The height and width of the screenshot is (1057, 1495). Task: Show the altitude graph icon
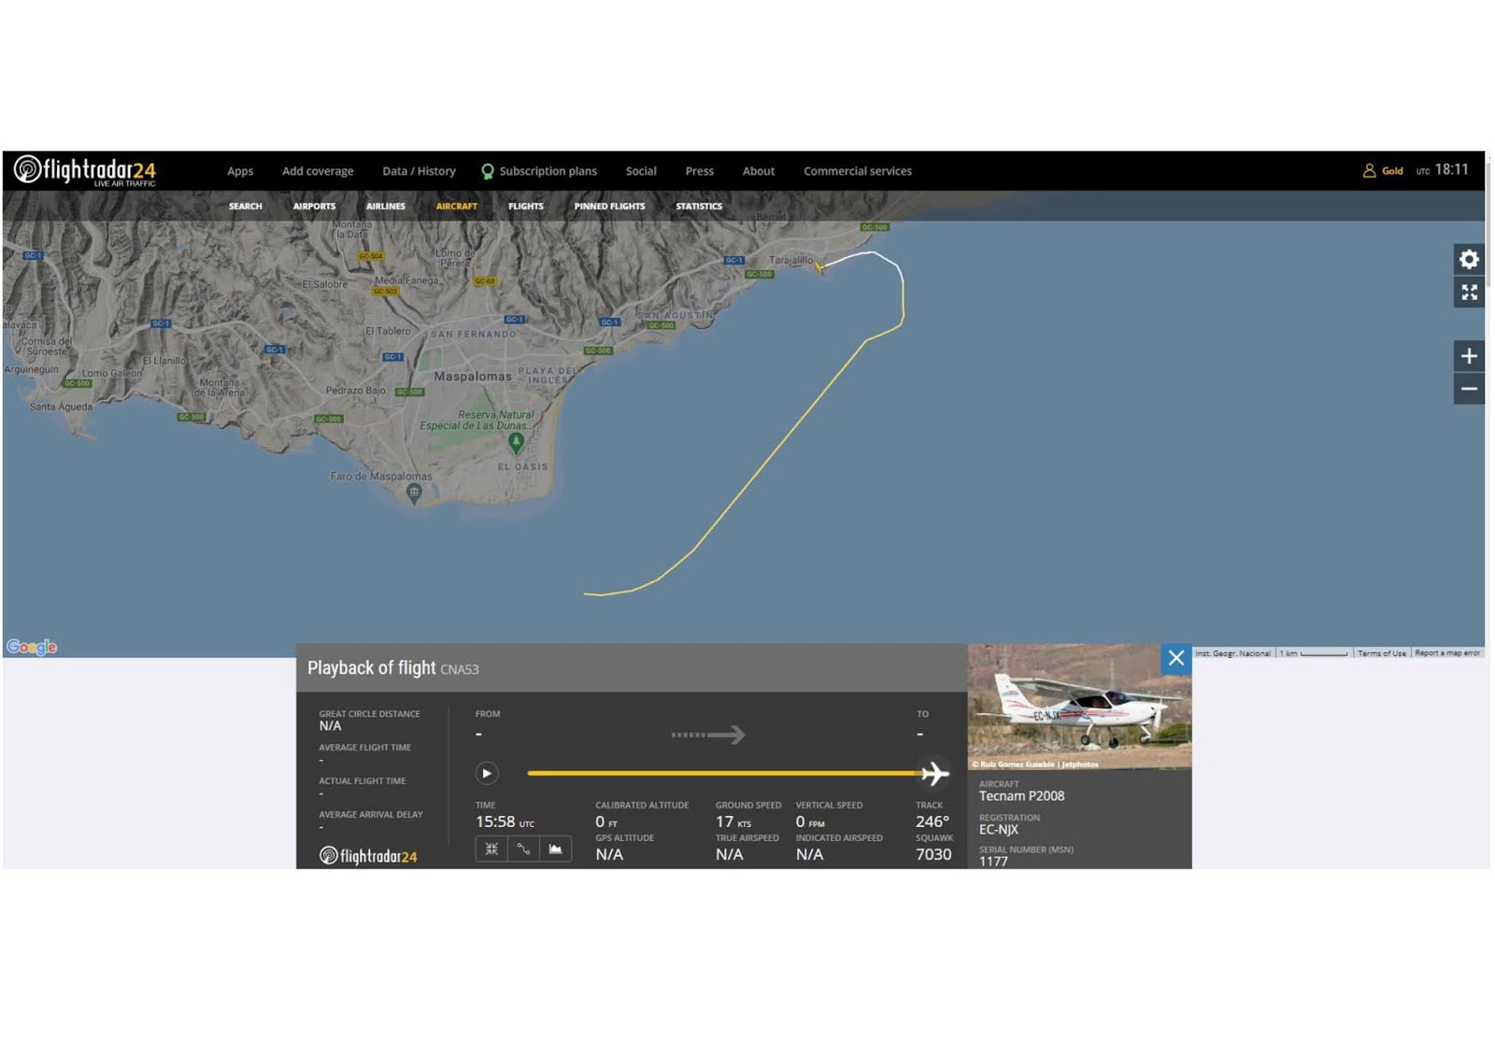555,849
